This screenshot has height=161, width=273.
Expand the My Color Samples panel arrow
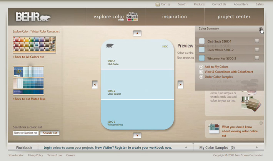(x=256, y=147)
